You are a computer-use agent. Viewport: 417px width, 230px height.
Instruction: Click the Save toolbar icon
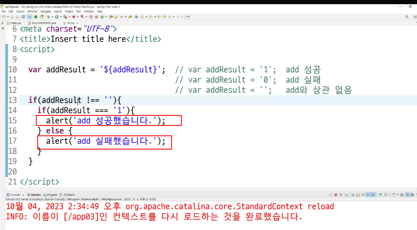(x=12, y=17)
